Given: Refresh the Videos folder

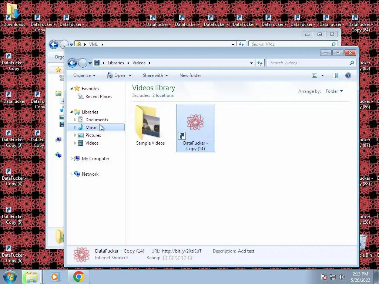Looking at the screenshot, I should 260,63.
